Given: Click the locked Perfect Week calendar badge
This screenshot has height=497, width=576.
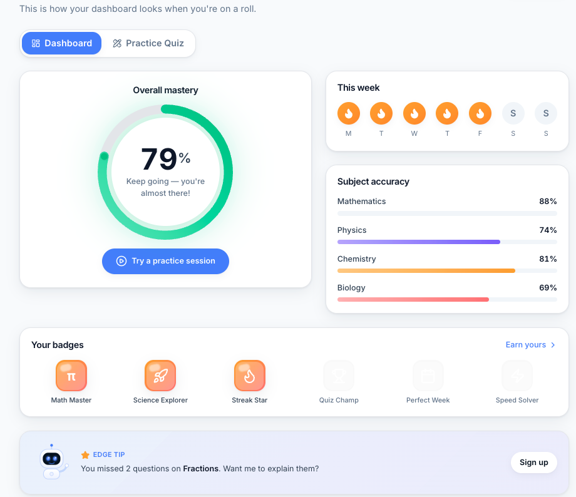Looking at the screenshot, I should point(428,376).
